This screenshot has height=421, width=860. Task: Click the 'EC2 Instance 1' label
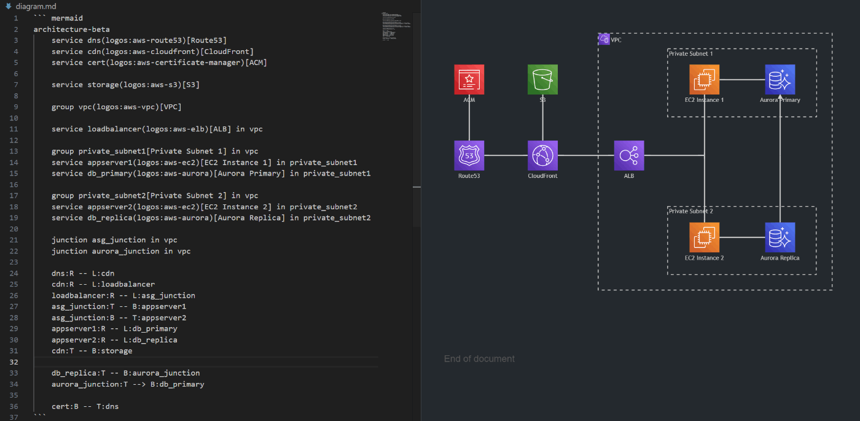(x=705, y=100)
